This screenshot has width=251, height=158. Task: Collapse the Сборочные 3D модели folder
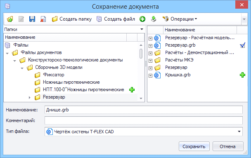pyautogui.click(x=22, y=68)
